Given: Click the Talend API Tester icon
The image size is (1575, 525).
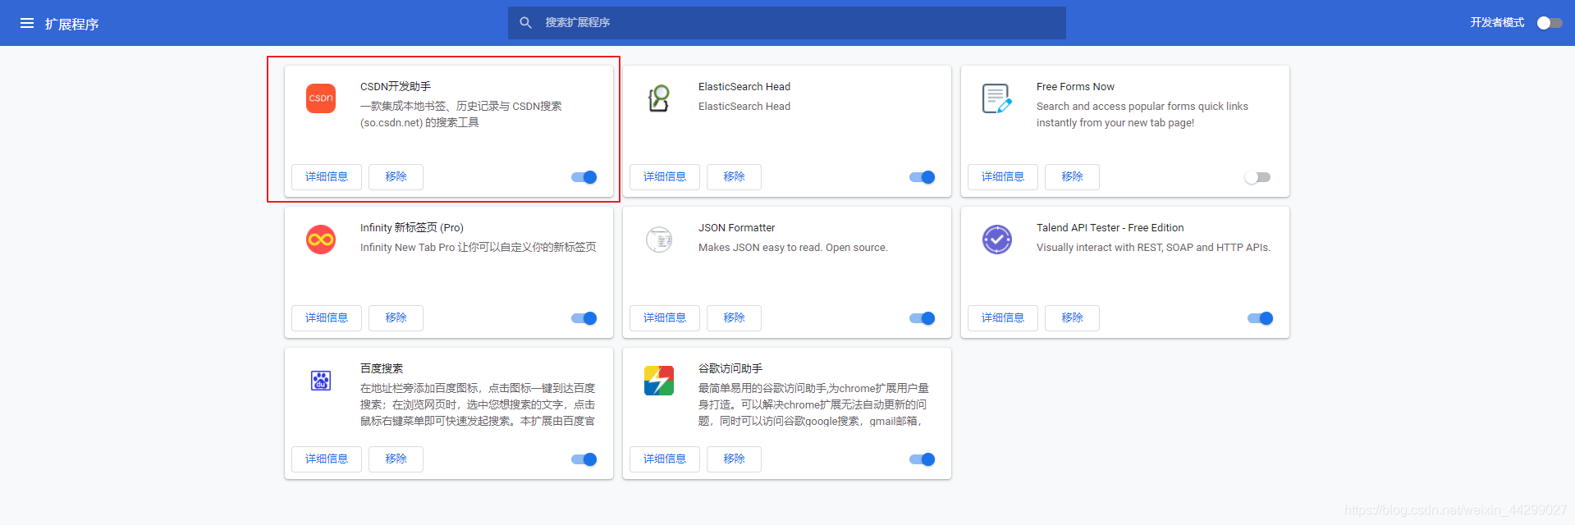Looking at the screenshot, I should tap(997, 240).
